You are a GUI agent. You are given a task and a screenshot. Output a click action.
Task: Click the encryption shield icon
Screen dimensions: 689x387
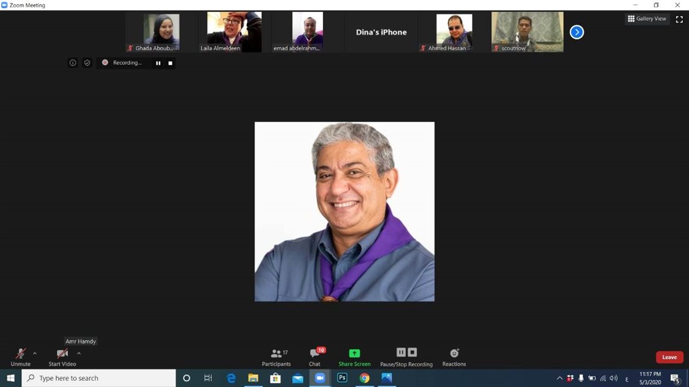[x=87, y=63]
